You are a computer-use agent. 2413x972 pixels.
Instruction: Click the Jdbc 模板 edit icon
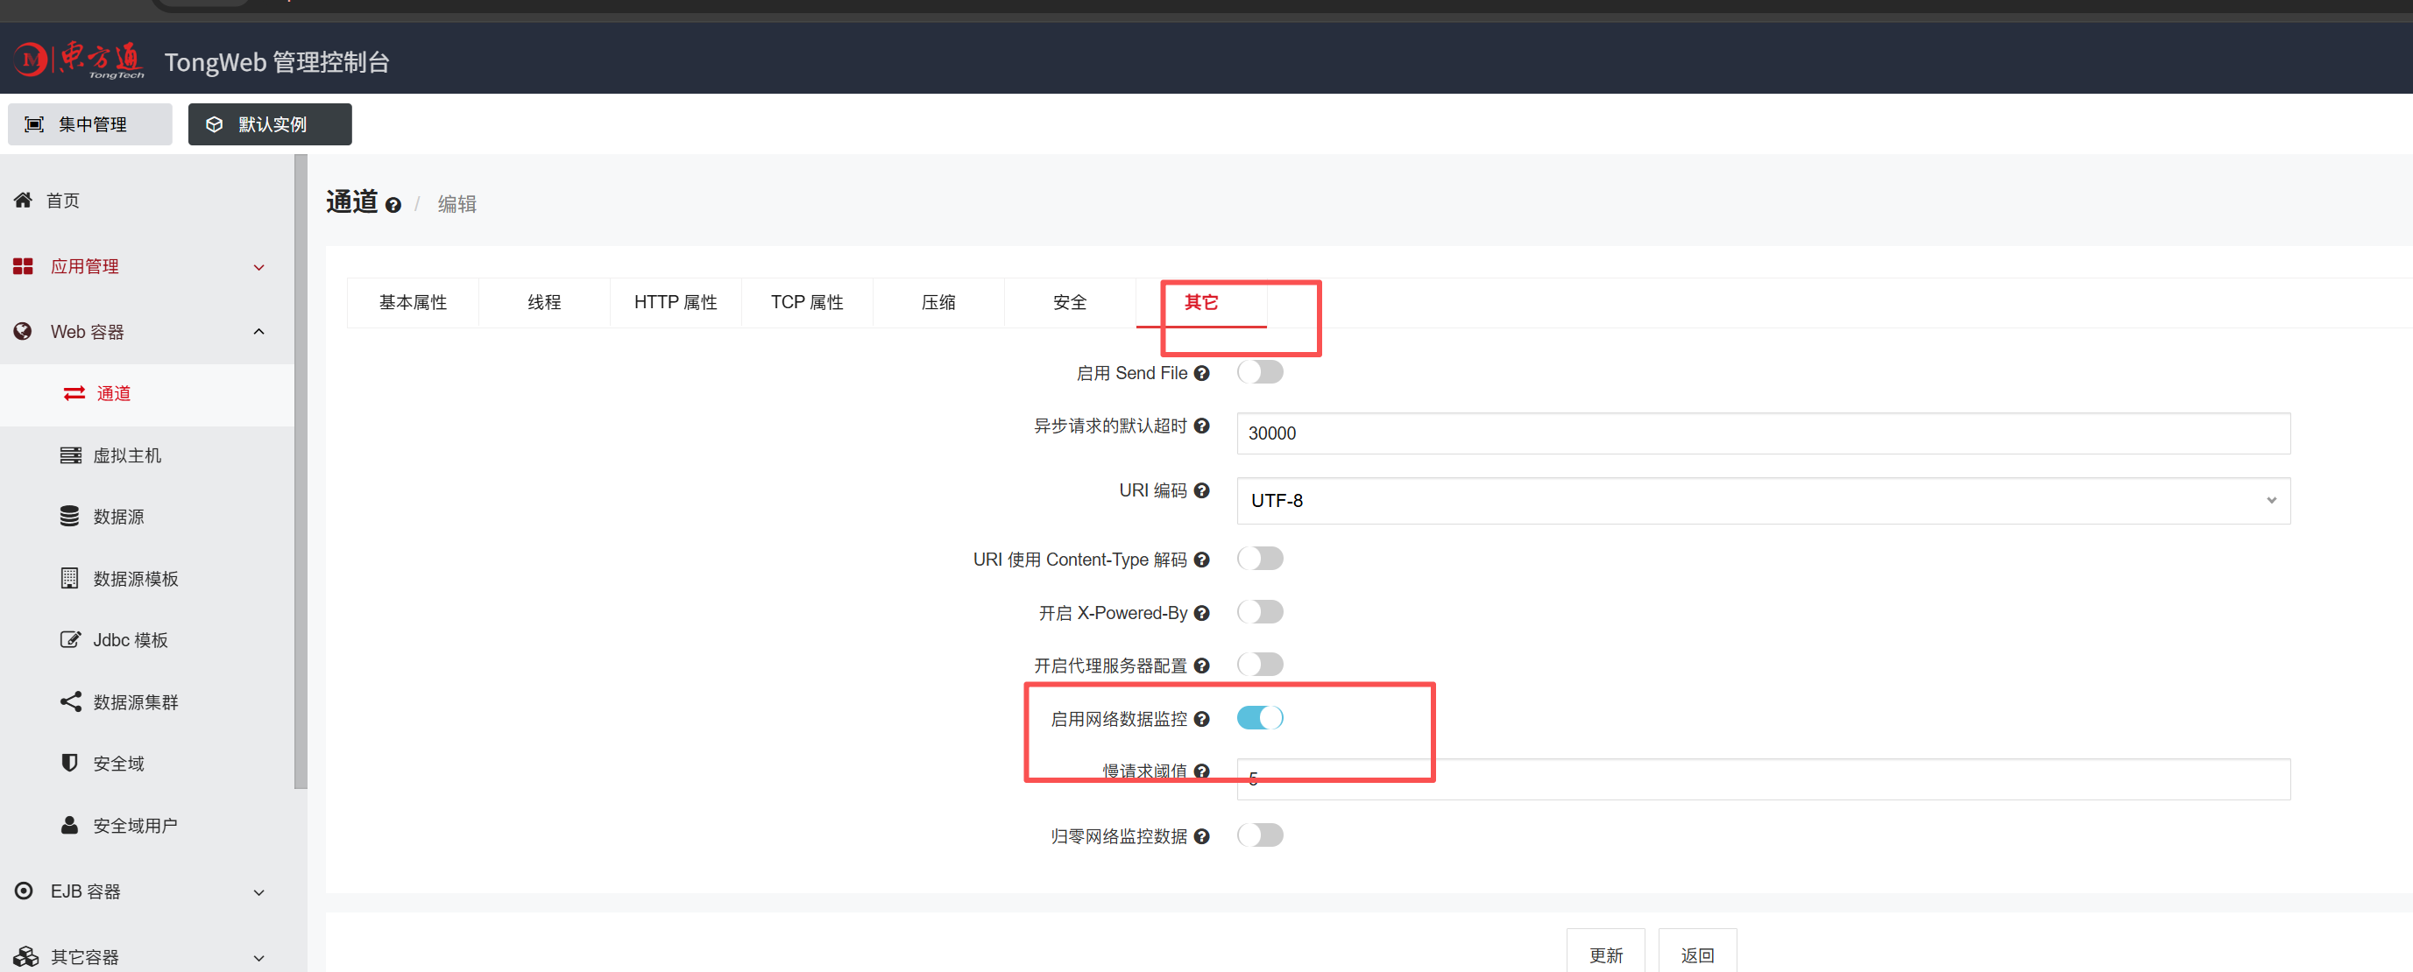tap(70, 639)
